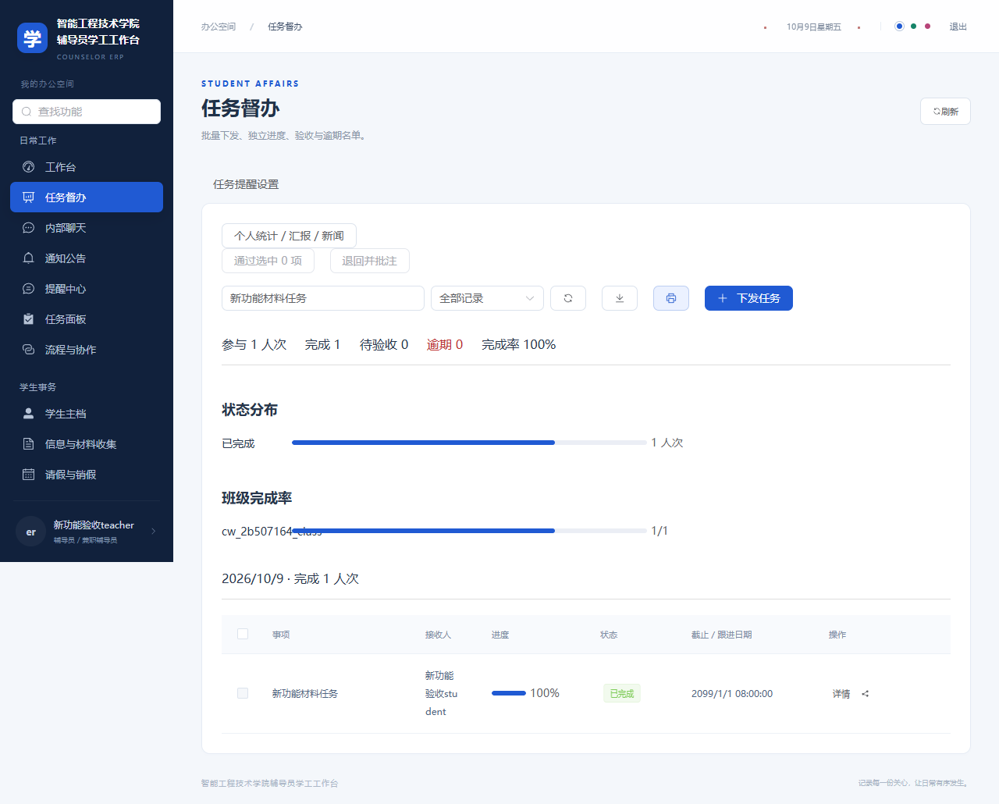This screenshot has height=804, width=999.
Task: Click 详情 in the 新功能材料任务 row
Action: (841, 694)
